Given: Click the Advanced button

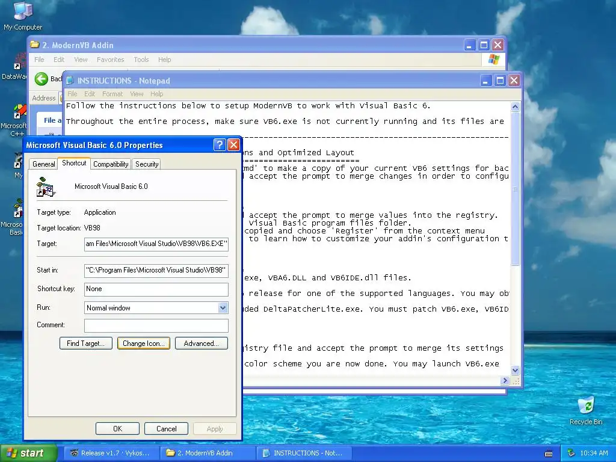Looking at the screenshot, I should [x=202, y=343].
